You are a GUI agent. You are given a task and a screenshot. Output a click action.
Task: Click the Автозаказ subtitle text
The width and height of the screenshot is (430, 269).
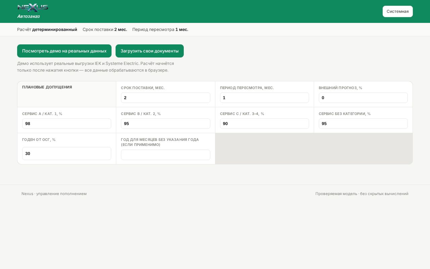tap(29, 16)
